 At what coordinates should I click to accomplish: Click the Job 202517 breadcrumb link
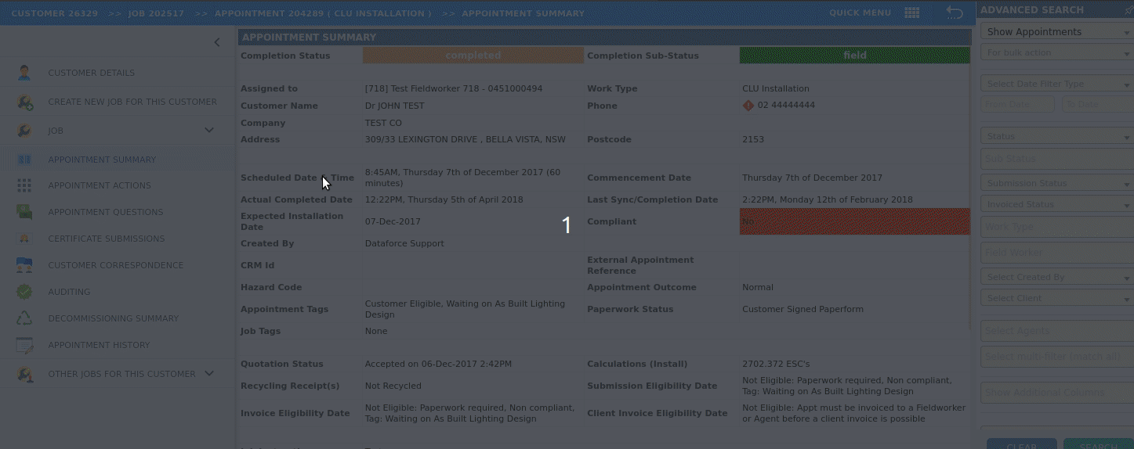157,13
